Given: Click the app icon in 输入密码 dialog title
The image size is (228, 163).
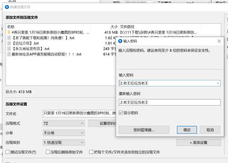Looking at the screenshot, I should (x=120, y=41).
